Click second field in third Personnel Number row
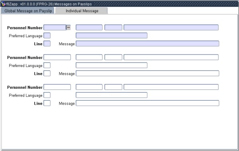The width and height of the screenshot is (239, 151). click(x=89, y=87)
